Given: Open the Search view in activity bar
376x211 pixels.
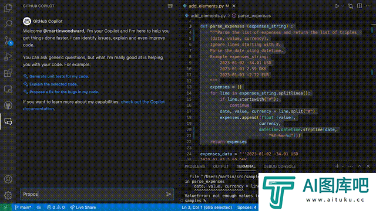Looking at the screenshot, I should click(8, 23).
